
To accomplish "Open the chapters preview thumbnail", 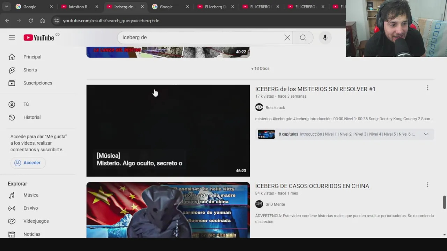I will point(266,134).
